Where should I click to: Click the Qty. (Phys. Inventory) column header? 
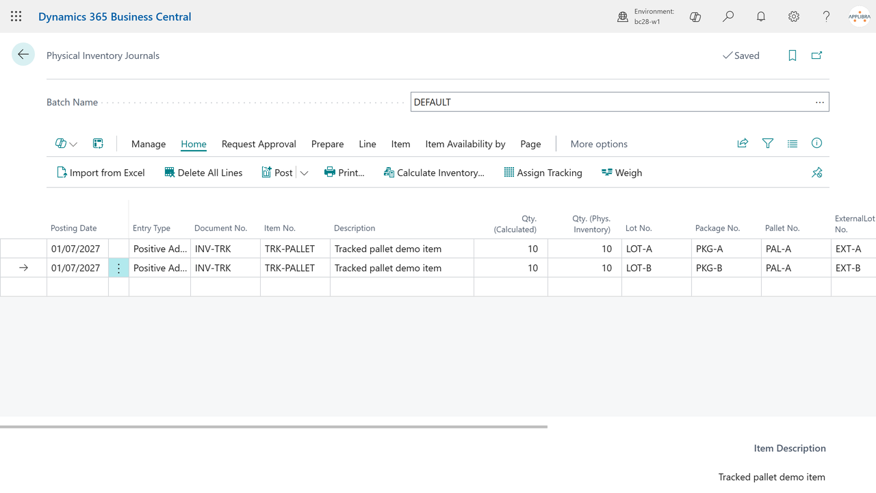(591, 224)
